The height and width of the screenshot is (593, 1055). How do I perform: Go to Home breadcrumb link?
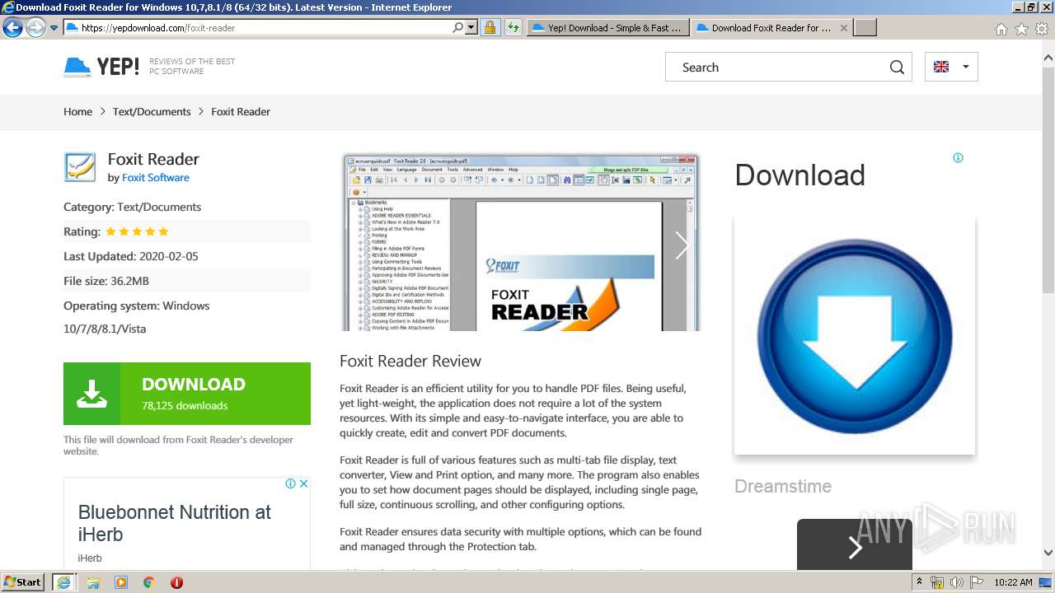(x=77, y=112)
